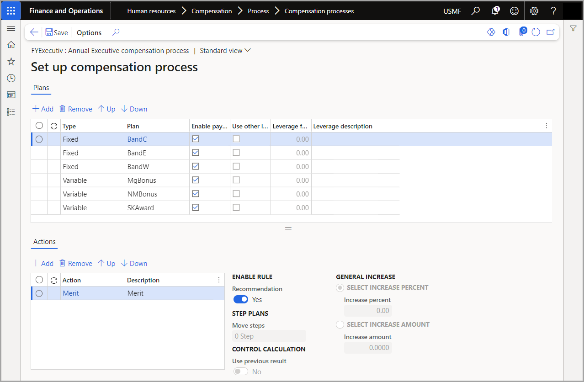
Task: Add a plan in Plans section
Action: click(42, 109)
